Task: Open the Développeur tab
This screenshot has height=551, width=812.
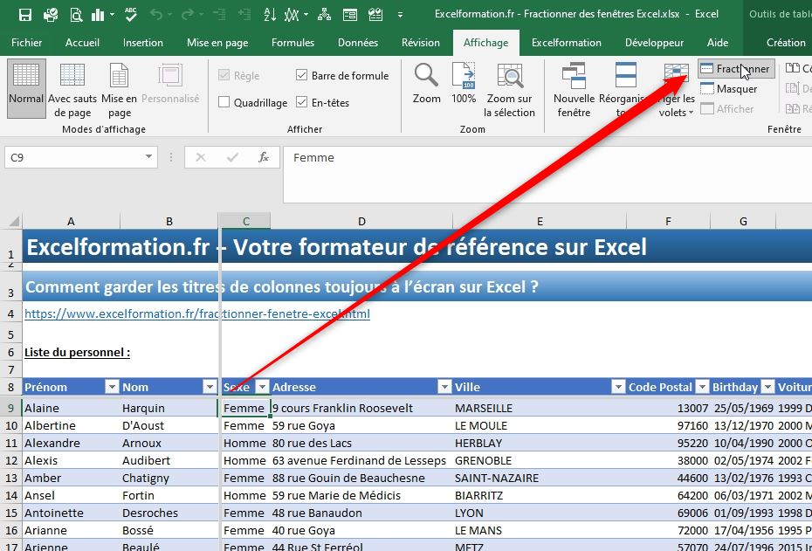Action: point(655,43)
